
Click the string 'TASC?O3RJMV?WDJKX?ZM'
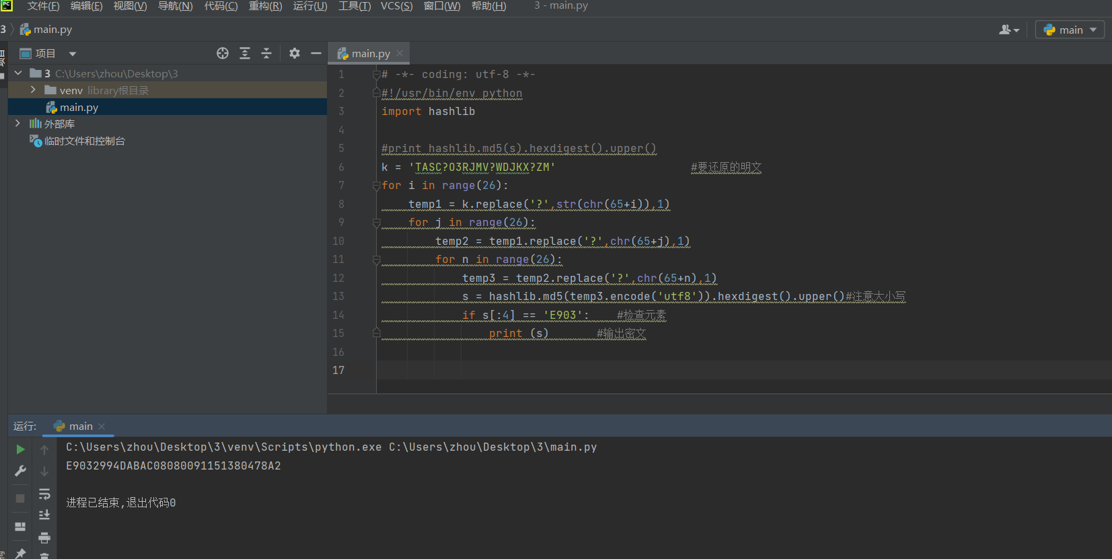(x=482, y=167)
